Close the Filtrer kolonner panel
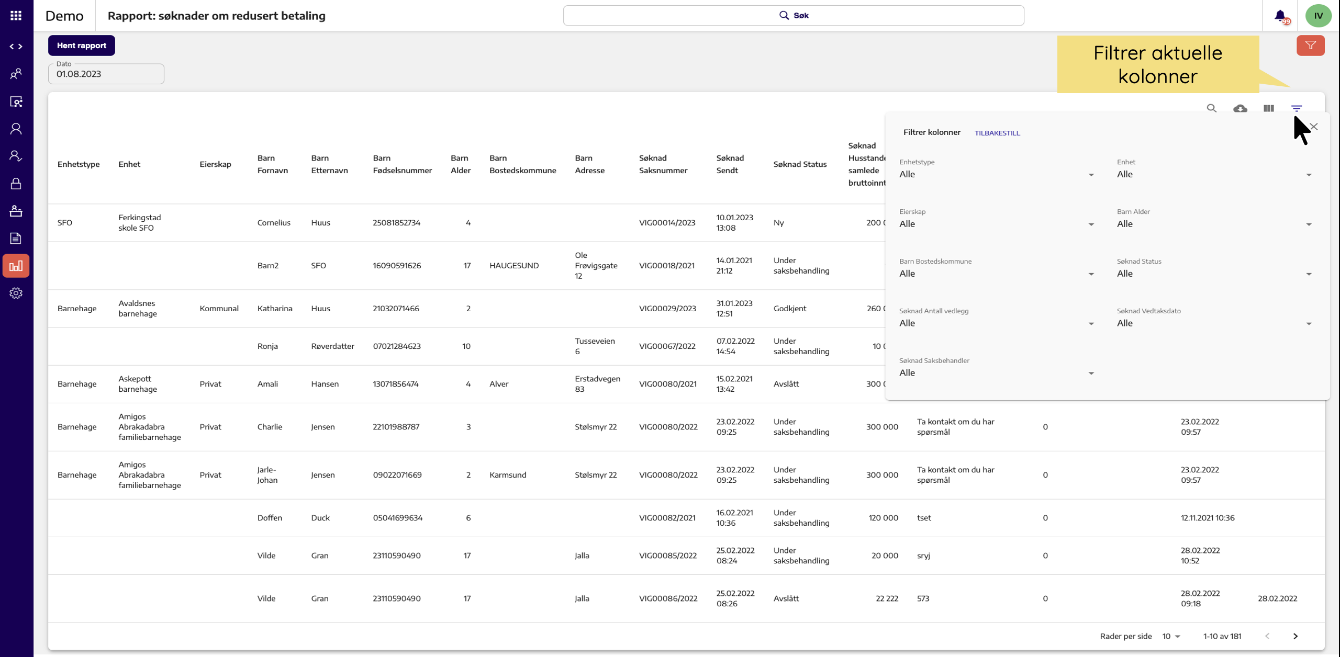The height and width of the screenshot is (657, 1340). coord(1314,127)
